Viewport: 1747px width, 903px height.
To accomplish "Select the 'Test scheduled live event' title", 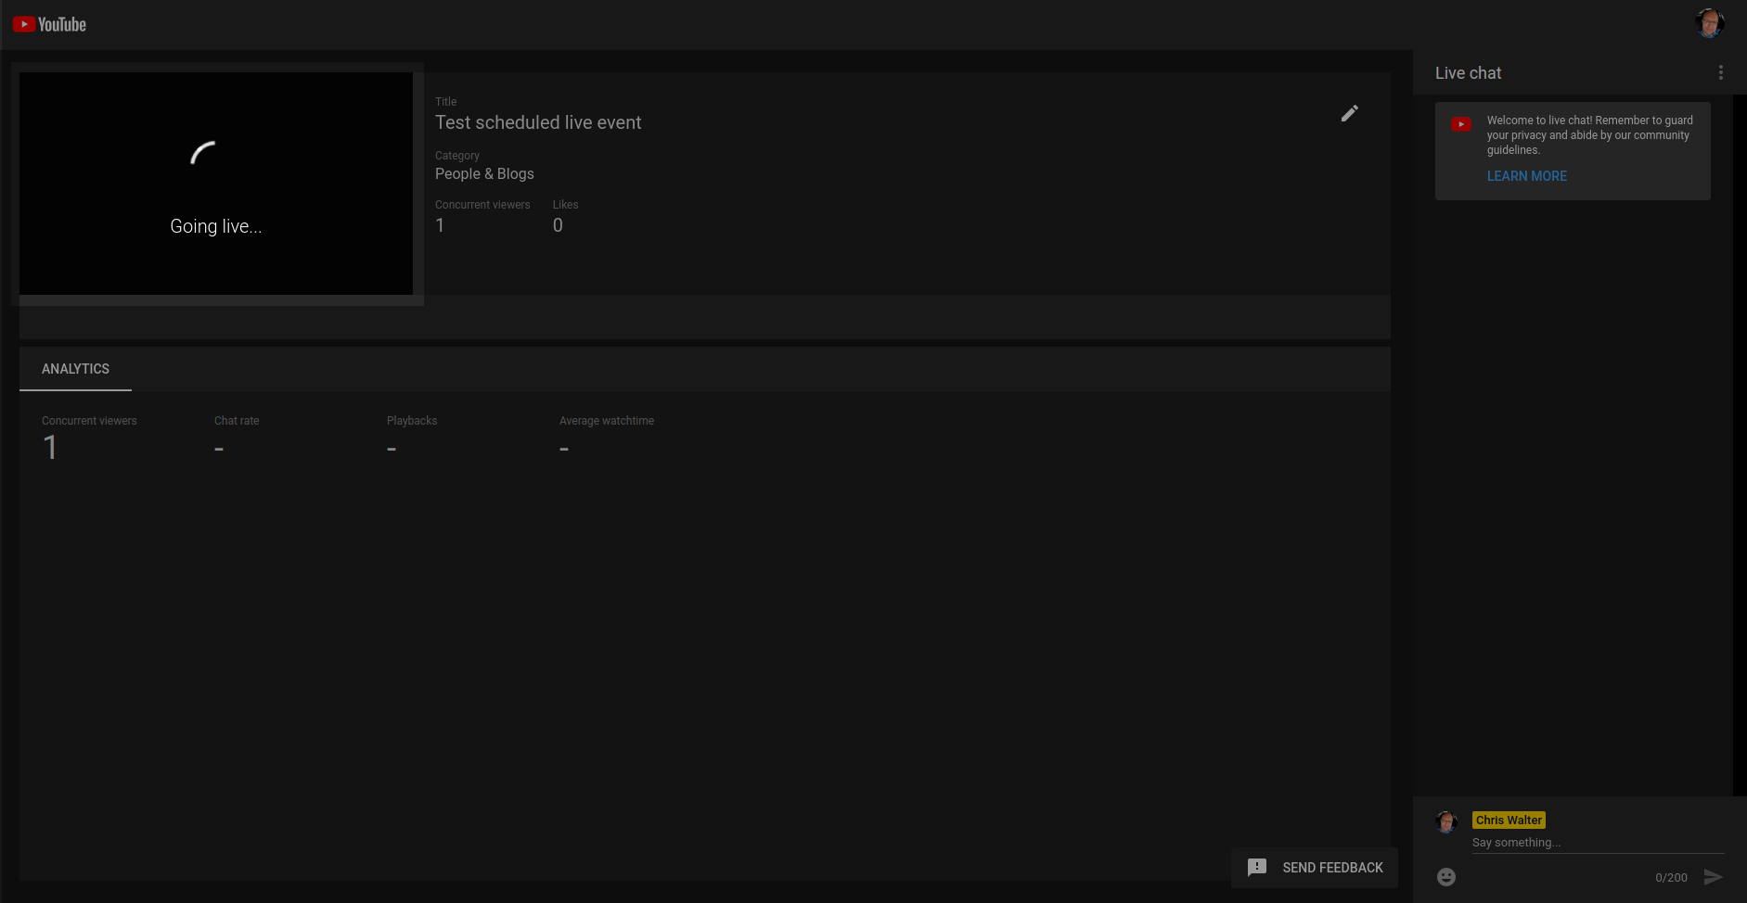I will point(538,122).
